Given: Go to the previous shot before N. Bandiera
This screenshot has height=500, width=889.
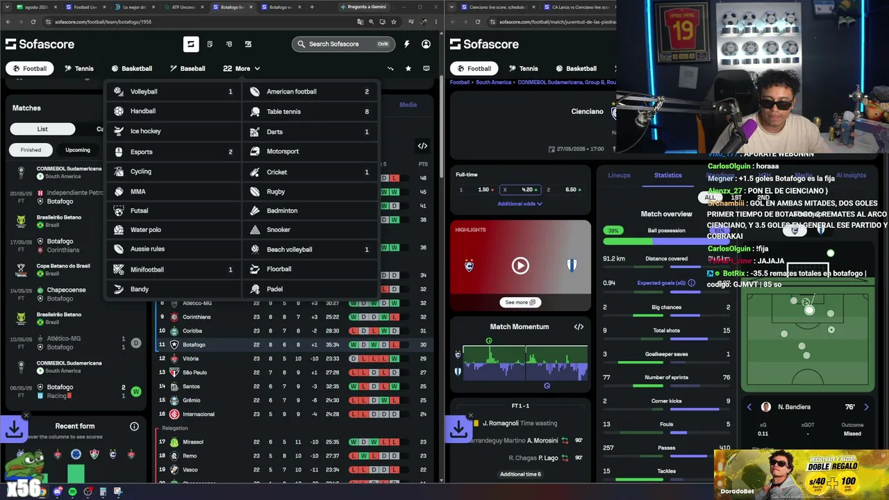Looking at the screenshot, I should point(749,407).
